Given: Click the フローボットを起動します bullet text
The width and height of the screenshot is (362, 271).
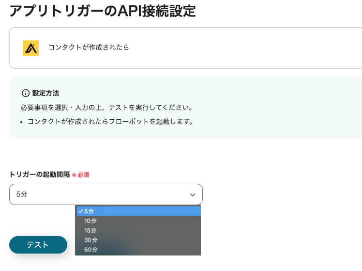Looking at the screenshot, I should click(110, 122).
